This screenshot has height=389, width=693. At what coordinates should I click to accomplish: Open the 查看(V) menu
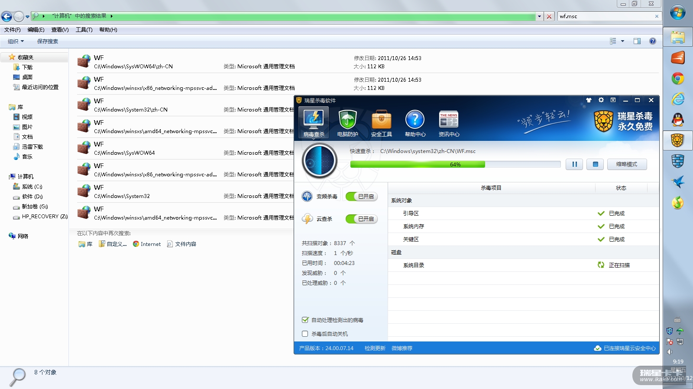tap(60, 30)
